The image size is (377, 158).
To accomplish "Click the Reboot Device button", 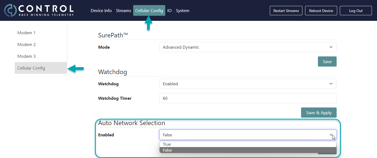I will 321,11.
